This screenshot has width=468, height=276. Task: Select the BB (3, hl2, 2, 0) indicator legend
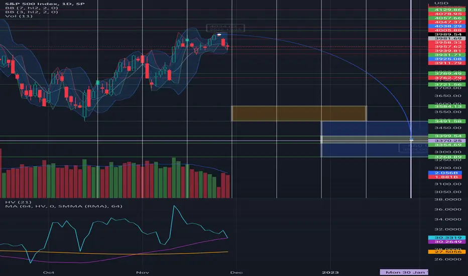(32, 12)
